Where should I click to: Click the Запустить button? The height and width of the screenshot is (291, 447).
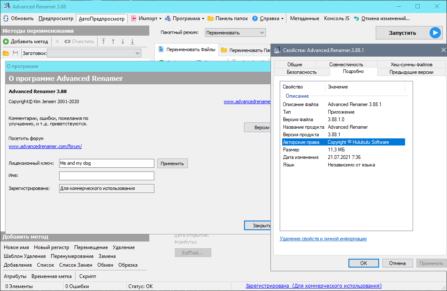coord(409,33)
